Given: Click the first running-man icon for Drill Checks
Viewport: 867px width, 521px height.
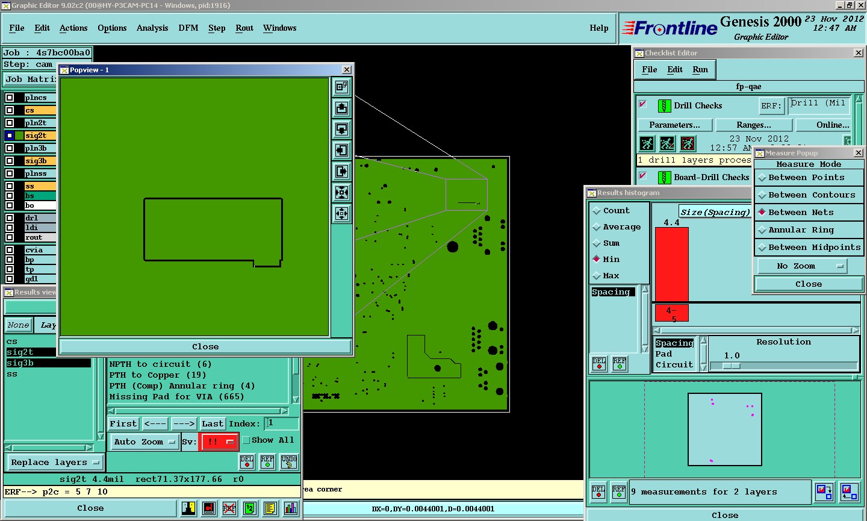Looking at the screenshot, I should 647,143.
